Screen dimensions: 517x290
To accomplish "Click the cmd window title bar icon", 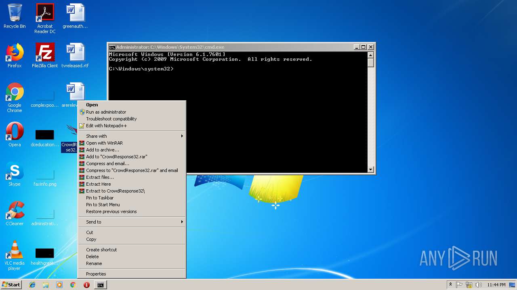I will [x=112, y=47].
